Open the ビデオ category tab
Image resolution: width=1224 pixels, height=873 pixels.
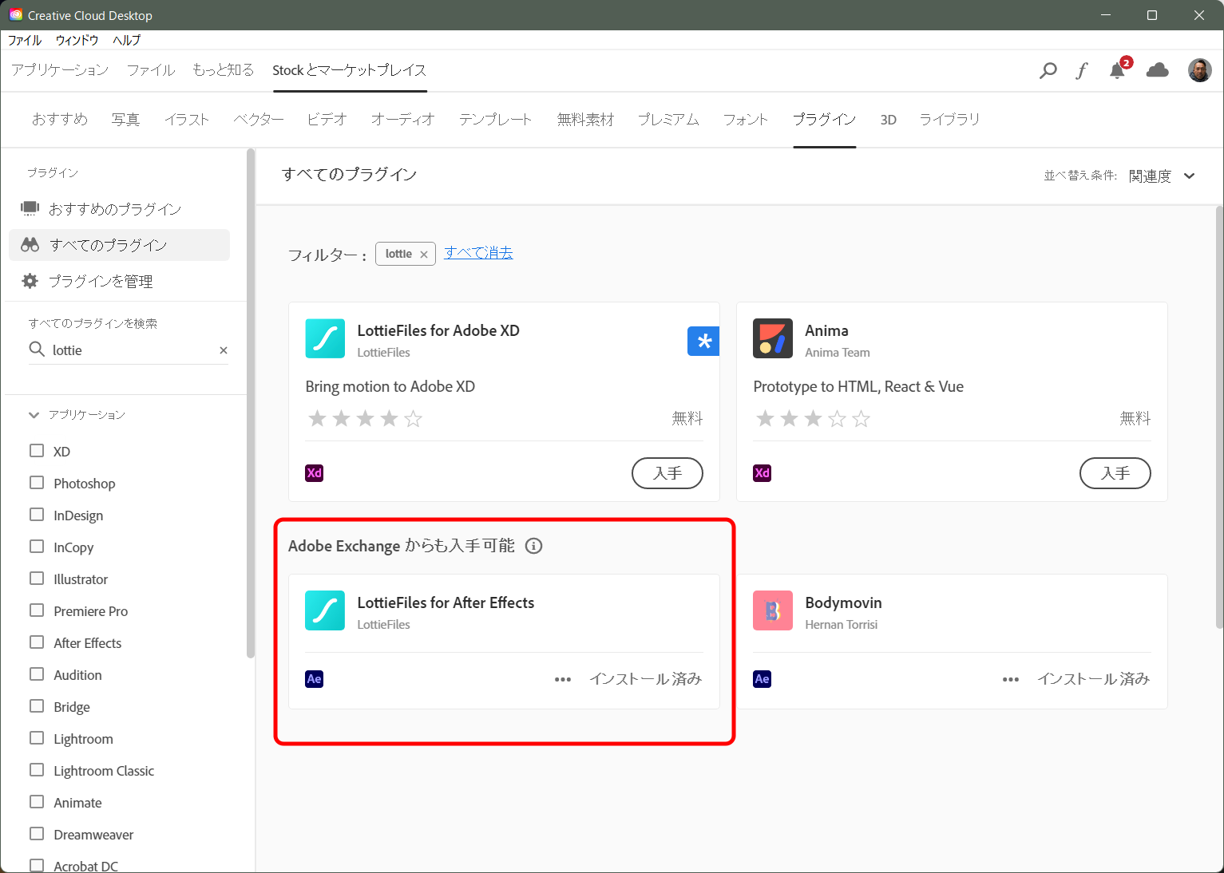click(x=327, y=120)
